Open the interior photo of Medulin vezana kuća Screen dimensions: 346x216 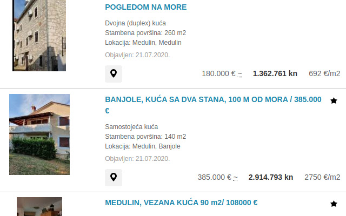pyautogui.click(x=39, y=206)
